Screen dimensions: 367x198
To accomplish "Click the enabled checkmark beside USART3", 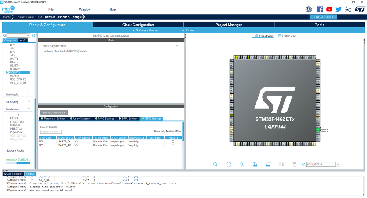I will click(8, 72).
